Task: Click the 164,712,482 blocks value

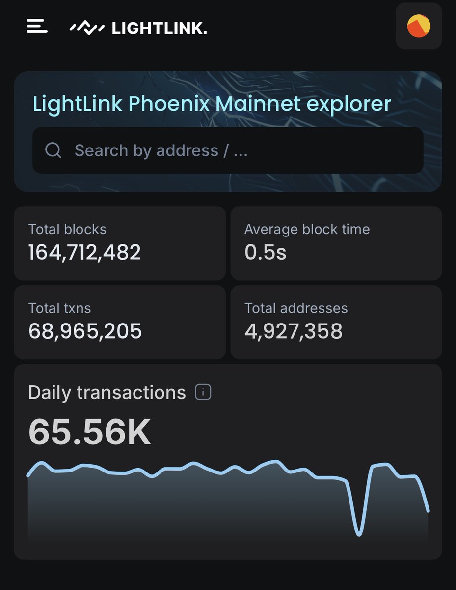Action: 85,252
